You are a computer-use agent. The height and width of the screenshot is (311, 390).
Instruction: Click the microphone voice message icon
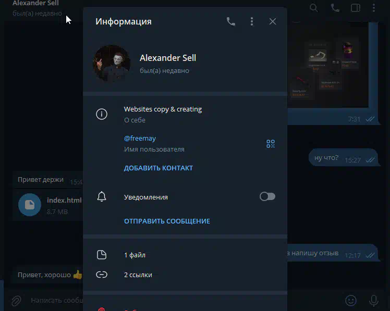click(x=374, y=301)
